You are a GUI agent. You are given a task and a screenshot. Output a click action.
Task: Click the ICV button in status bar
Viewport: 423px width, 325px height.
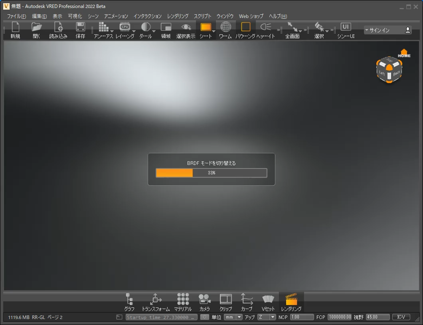point(401,317)
